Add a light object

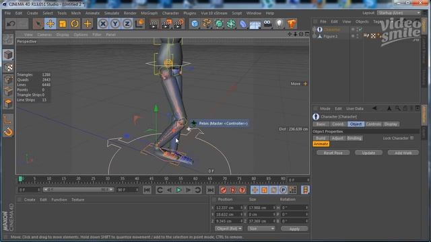tap(279, 24)
